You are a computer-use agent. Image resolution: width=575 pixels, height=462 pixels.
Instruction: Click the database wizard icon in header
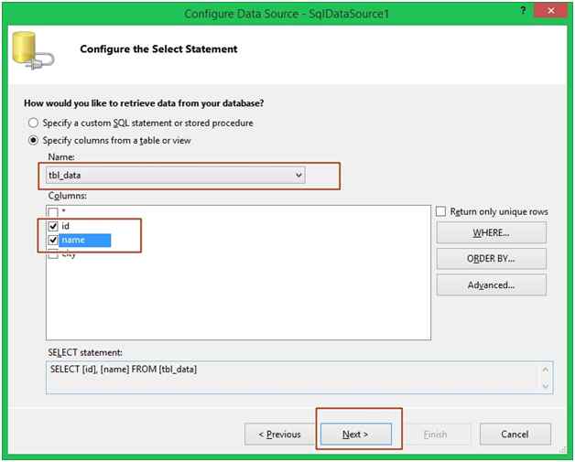coord(33,50)
